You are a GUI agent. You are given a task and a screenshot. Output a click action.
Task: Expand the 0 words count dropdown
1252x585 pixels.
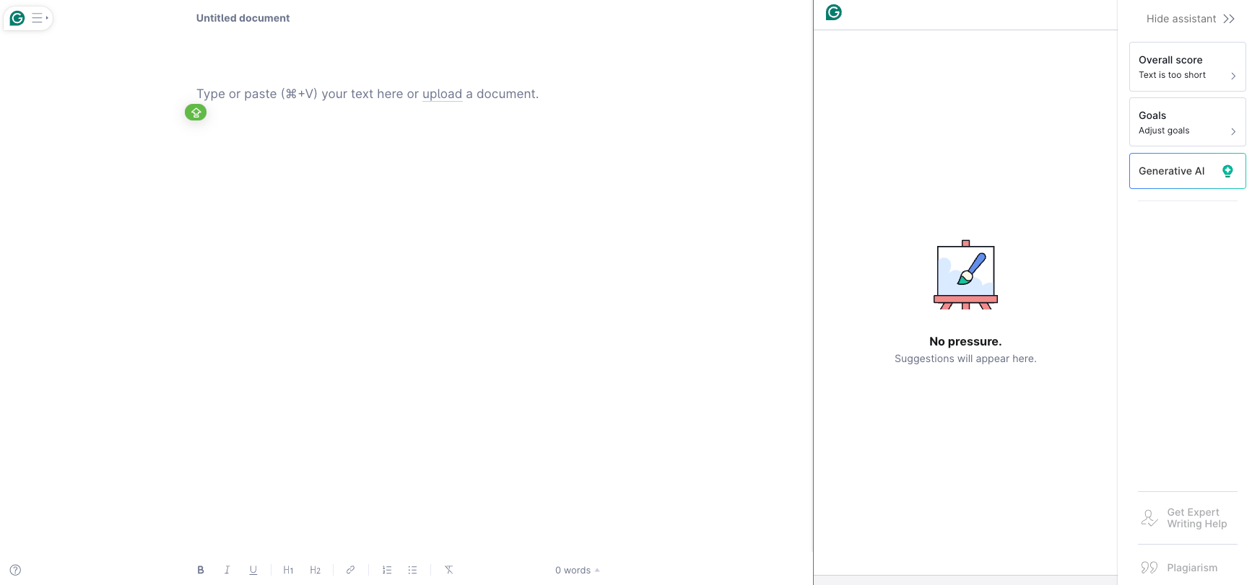click(x=577, y=570)
